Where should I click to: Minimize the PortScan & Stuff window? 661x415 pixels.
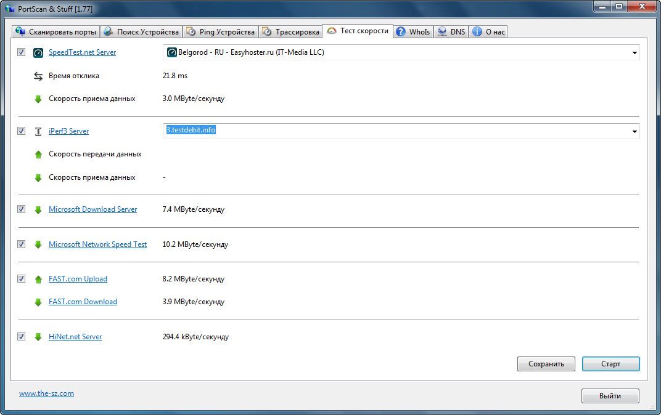coord(602,6)
